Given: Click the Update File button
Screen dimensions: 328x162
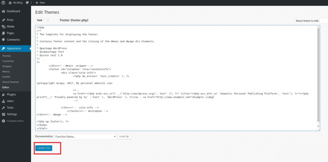Looking at the screenshot, I should 44,148.
